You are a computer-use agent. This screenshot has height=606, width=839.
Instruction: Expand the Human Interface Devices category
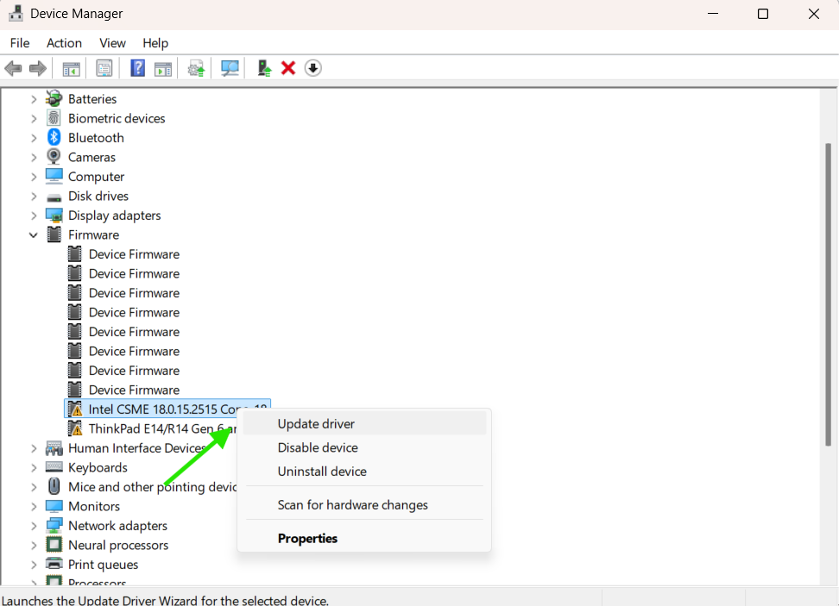[x=34, y=448]
